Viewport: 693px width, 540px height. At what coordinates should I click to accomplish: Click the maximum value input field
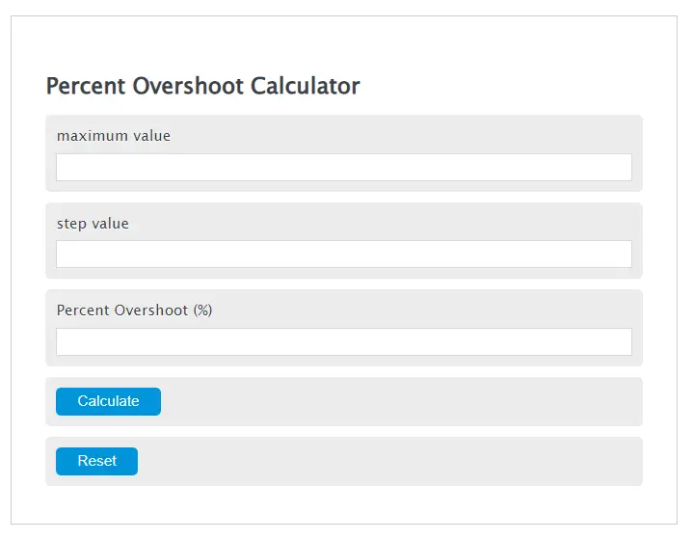[x=343, y=167]
